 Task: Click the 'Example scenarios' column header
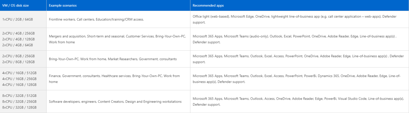pos(118,5)
